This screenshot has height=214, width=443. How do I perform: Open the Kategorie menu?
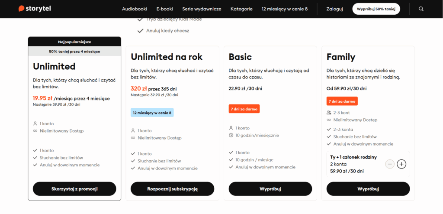241,9
